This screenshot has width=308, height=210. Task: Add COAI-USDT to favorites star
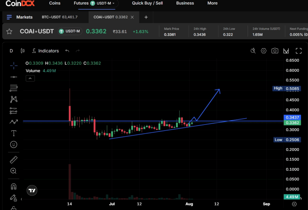tap(9, 31)
